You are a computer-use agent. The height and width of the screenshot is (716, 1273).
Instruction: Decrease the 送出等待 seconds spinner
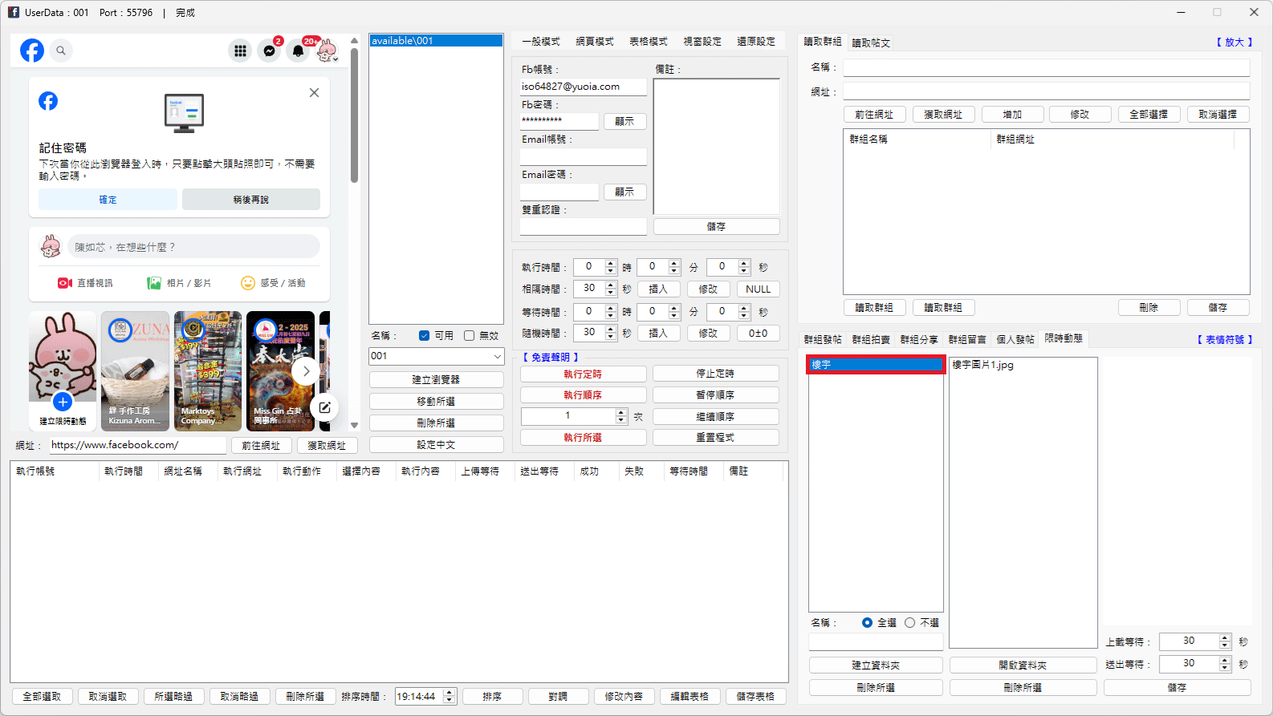point(1225,668)
